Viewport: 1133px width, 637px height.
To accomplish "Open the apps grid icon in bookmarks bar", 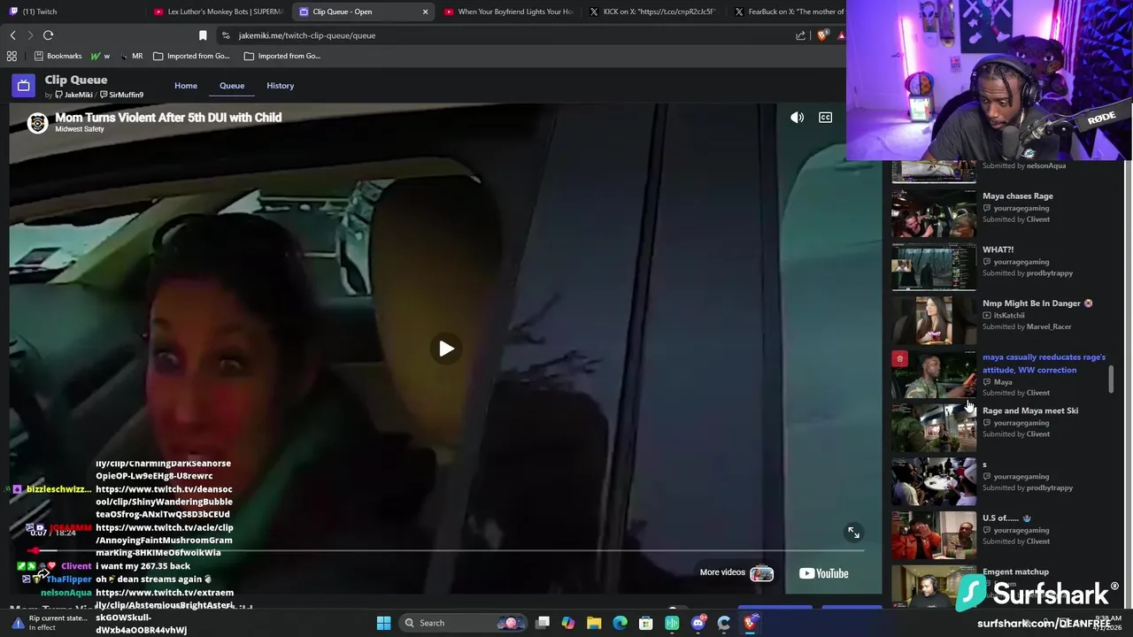I will point(12,56).
